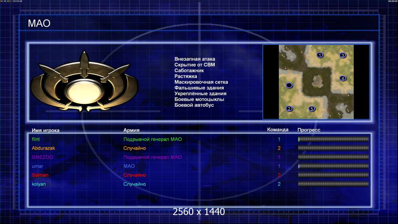Click the 'Укреплённые здания' ability line
This screenshot has width=398, height=224.
tap(200, 94)
